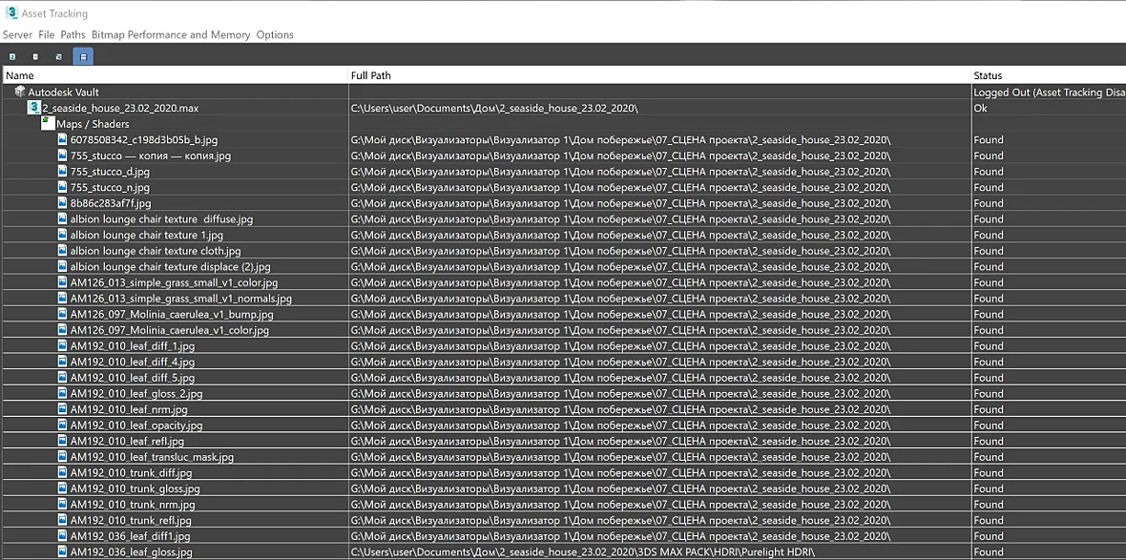Click the Maps / Shaders group icon
1126x560 pixels.
48,123
